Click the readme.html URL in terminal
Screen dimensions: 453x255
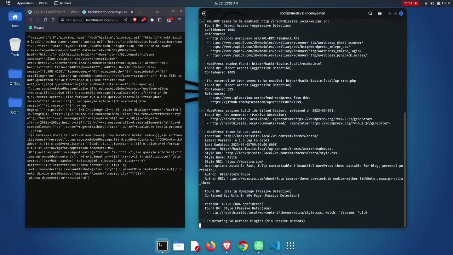(287, 64)
